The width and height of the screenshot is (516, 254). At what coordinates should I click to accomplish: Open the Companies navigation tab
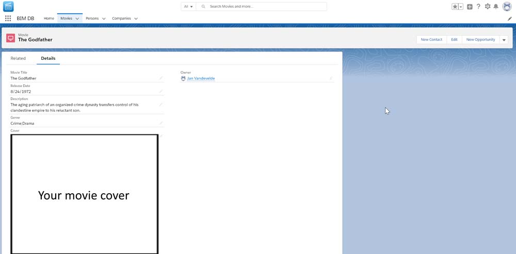121,19
